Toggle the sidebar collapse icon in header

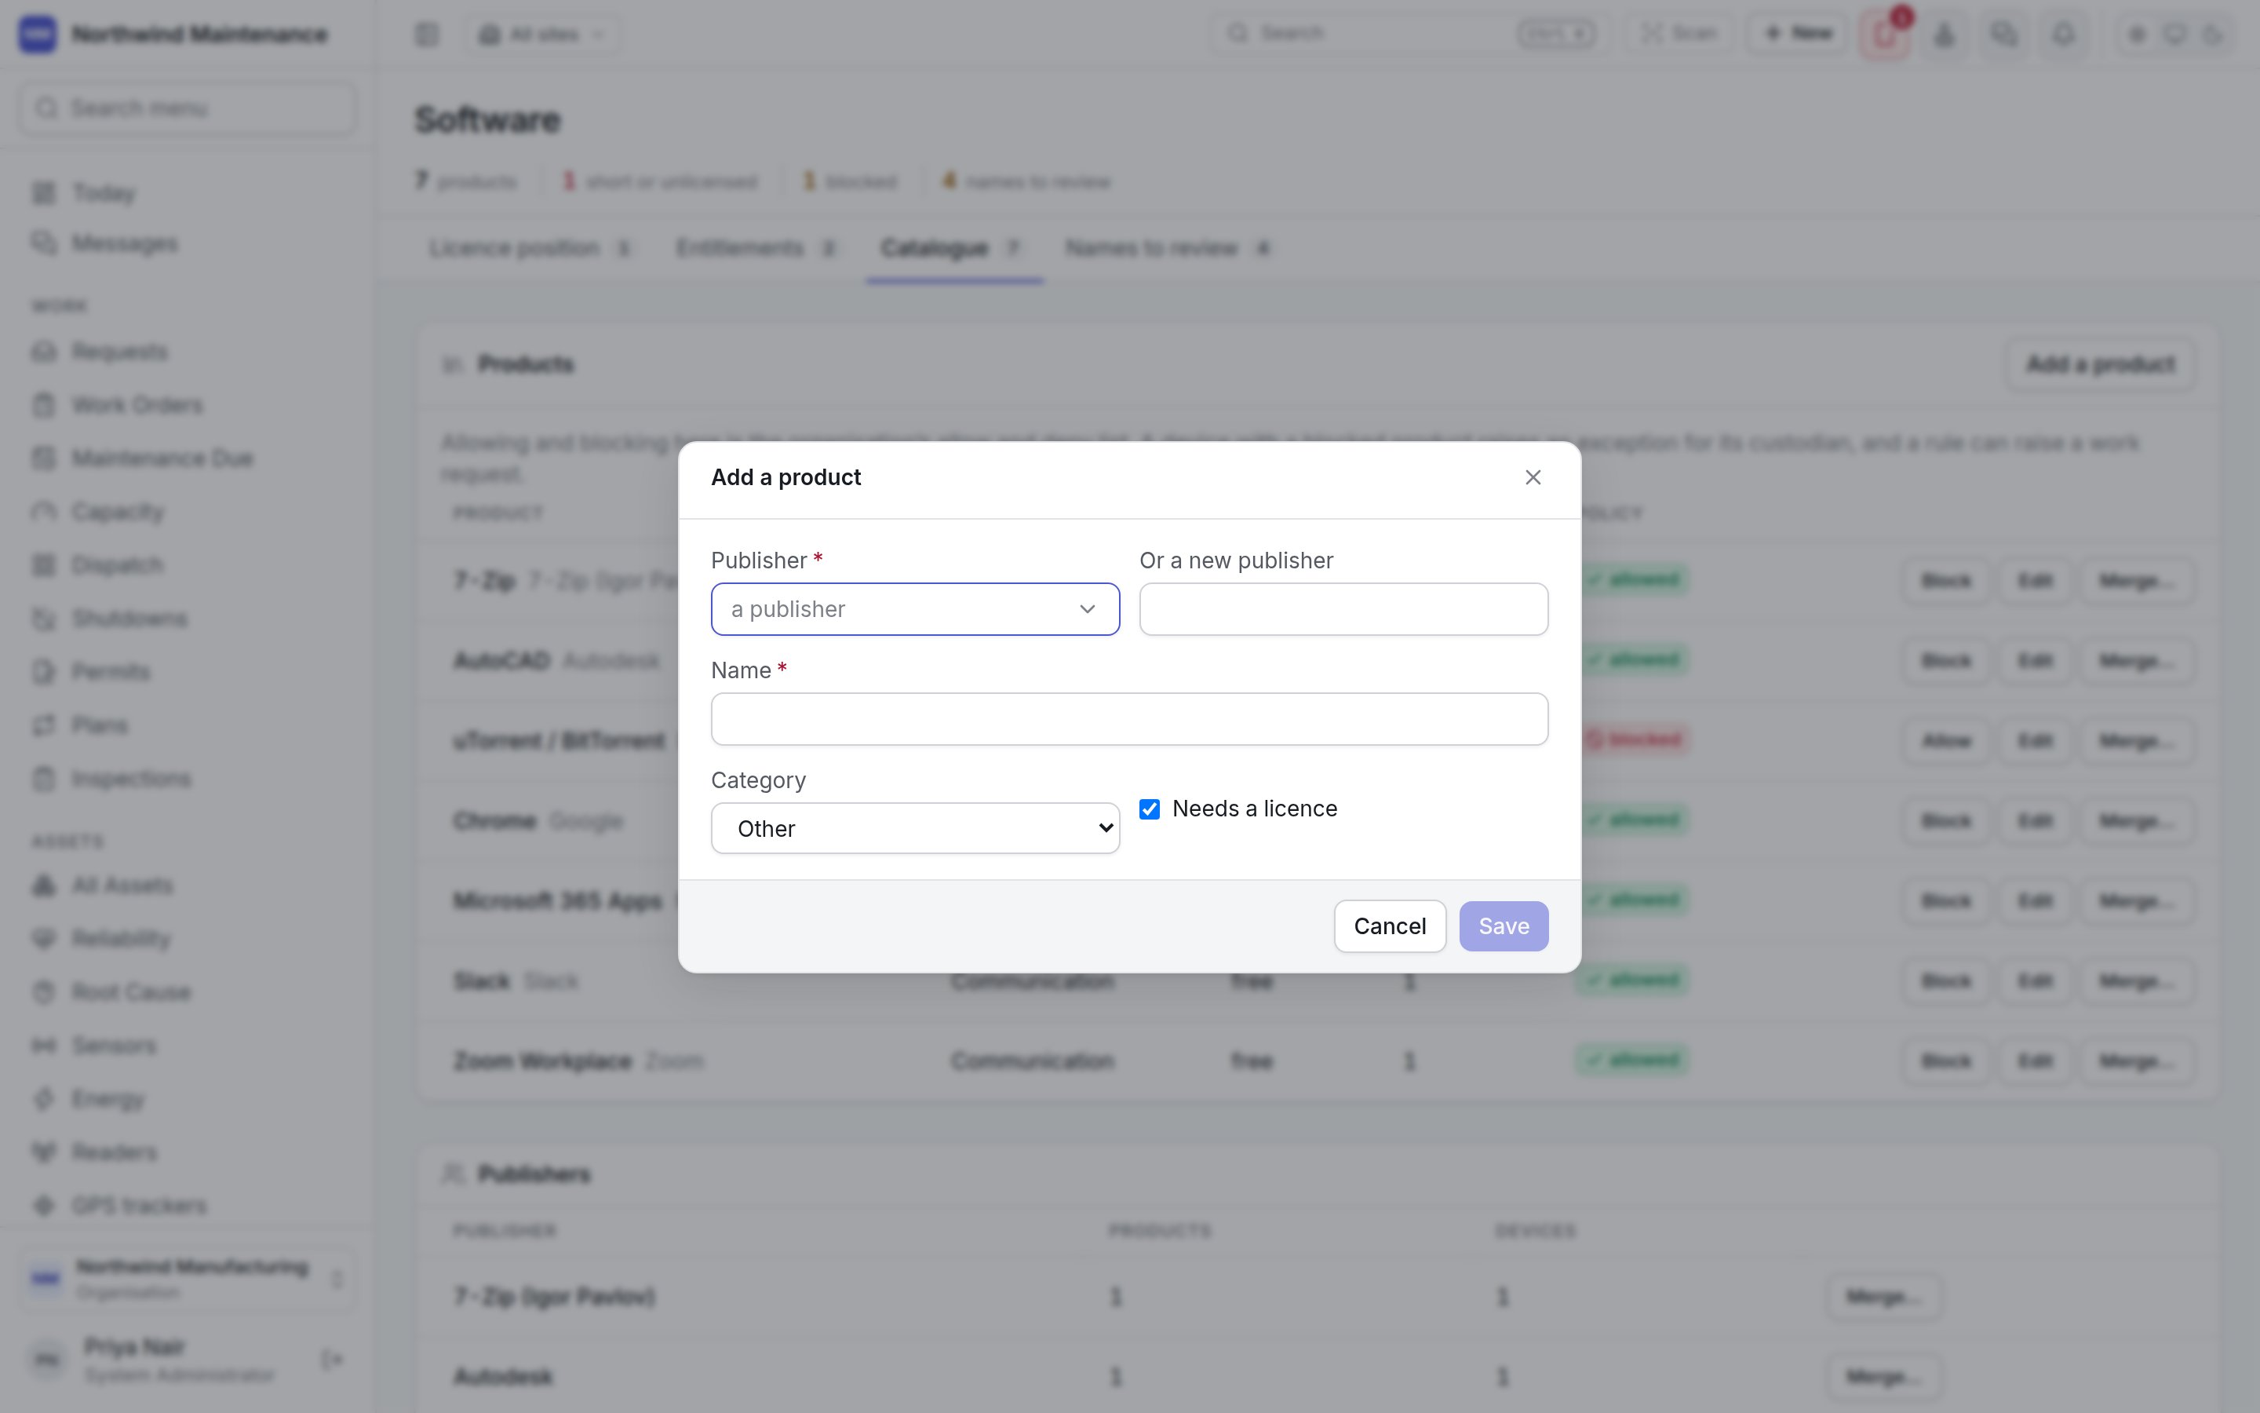point(427,35)
